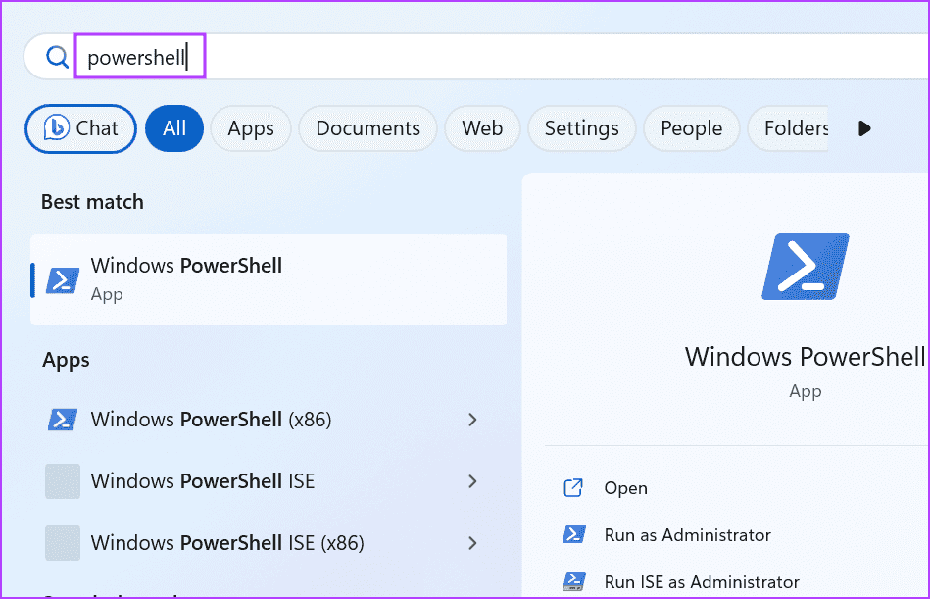Image resolution: width=930 pixels, height=599 pixels.
Task: Click Windows PowerShell title in preview pane
Action: (x=806, y=357)
